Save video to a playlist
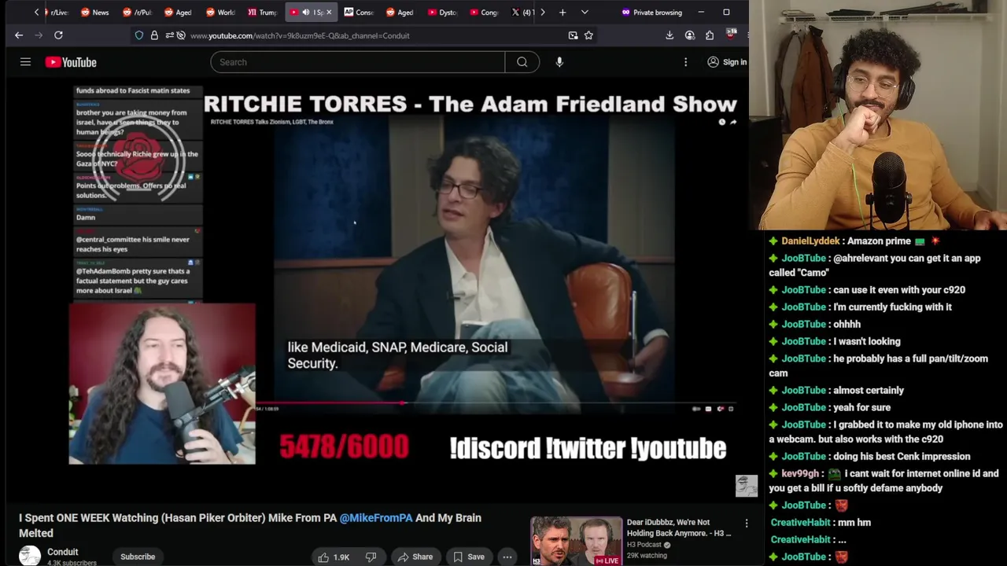The height and width of the screenshot is (566, 1007). (x=468, y=557)
